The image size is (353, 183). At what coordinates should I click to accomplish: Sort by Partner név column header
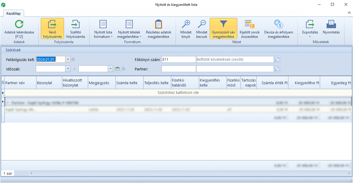20,83
